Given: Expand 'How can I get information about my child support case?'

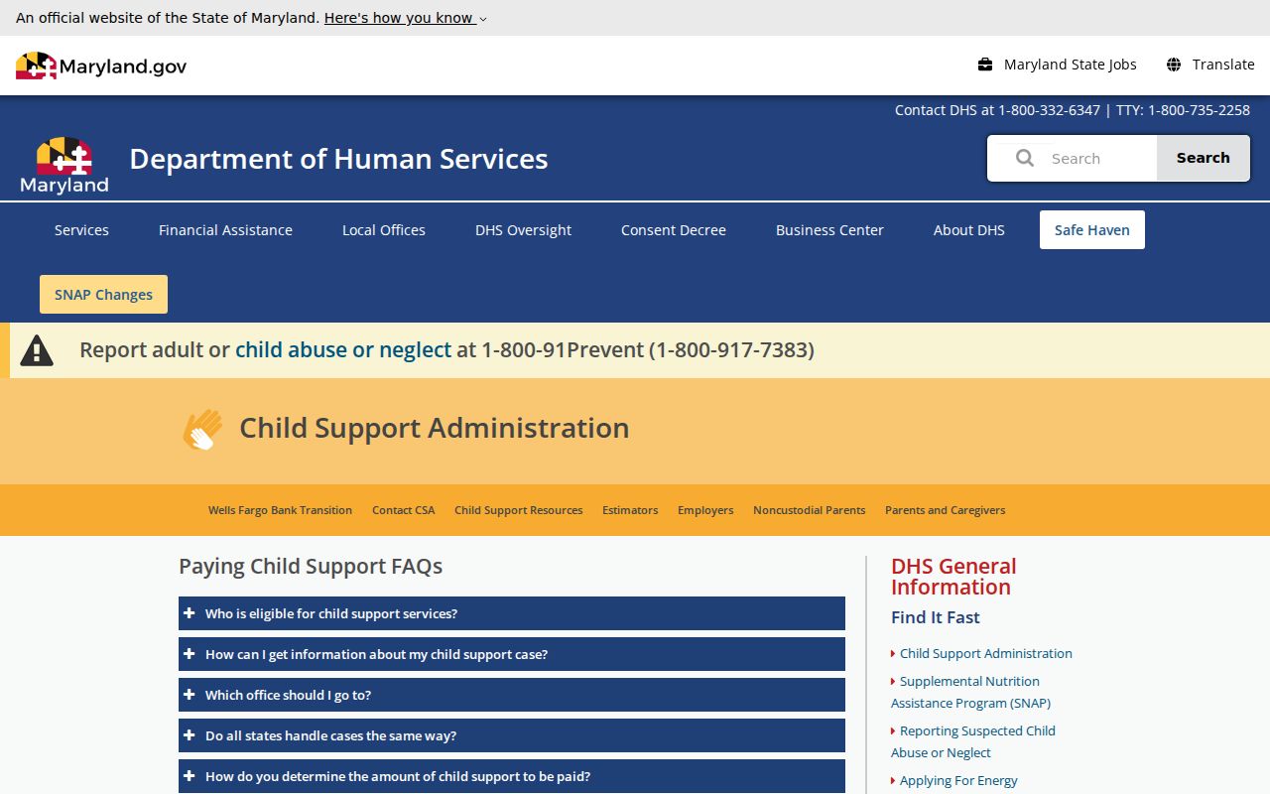Looking at the screenshot, I should click(512, 654).
